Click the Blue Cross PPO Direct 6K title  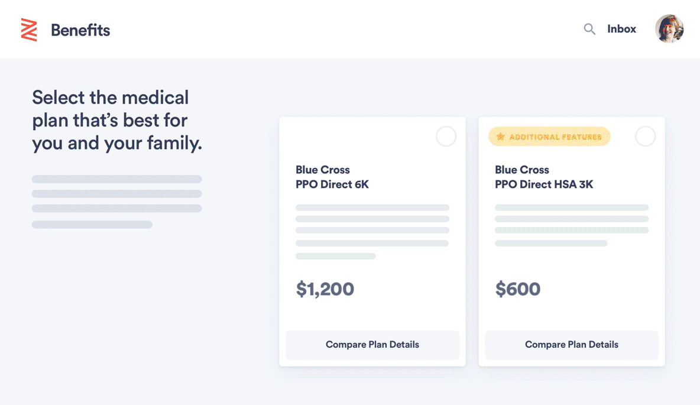[332, 177]
